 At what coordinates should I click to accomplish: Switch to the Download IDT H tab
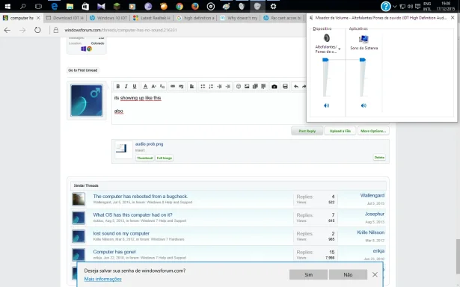(x=65, y=18)
